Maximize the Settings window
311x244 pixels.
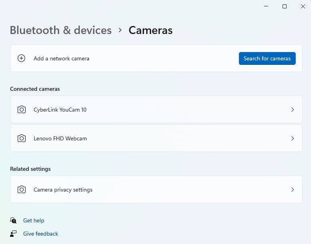pyautogui.click(x=285, y=6)
